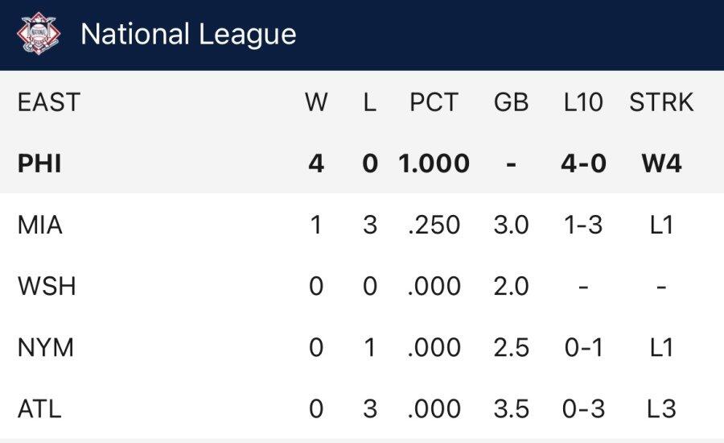This screenshot has width=724, height=443.
Task: Tap the National League header title
Action: coord(188,35)
